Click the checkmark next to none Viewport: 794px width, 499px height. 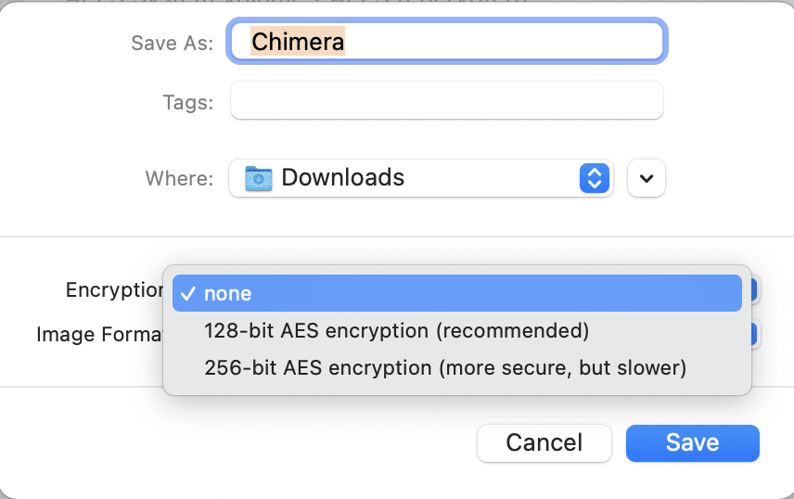[x=188, y=294]
